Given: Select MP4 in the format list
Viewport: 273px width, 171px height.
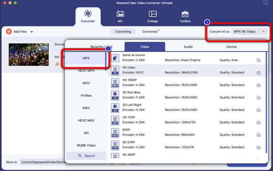Looking at the screenshot, I should pos(86,58).
